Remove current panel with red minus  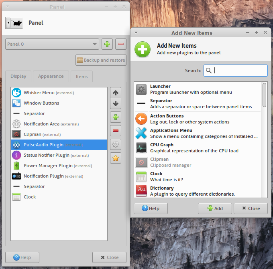tap(121, 44)
